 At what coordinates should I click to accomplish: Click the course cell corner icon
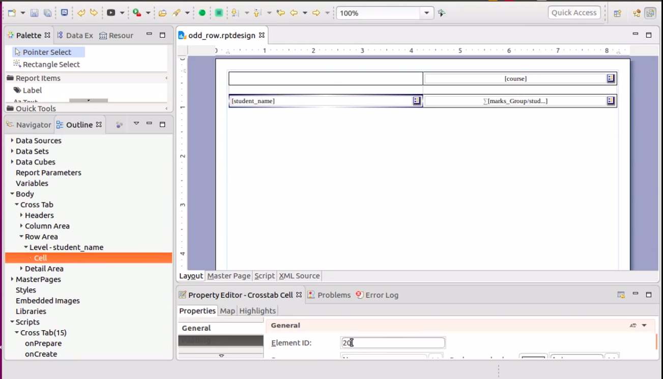611,78
